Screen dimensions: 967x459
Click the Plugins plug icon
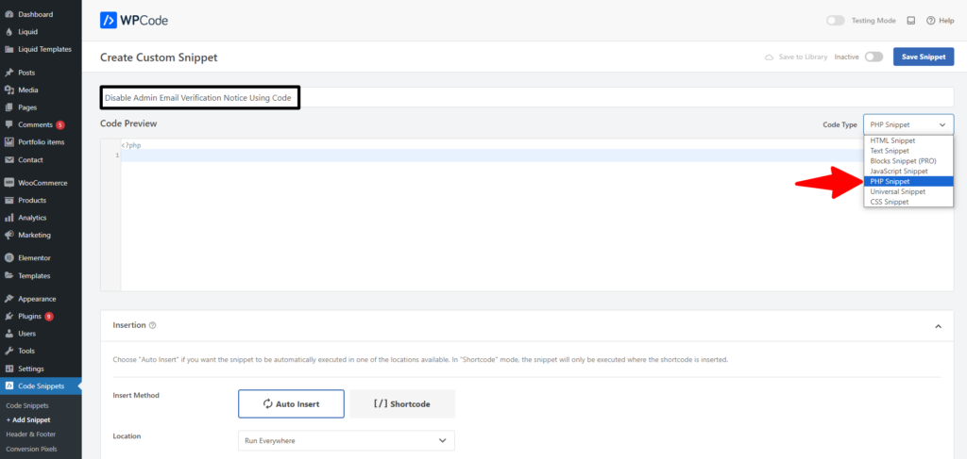pos(9,317)
